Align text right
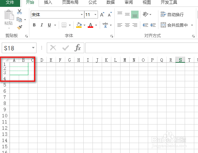The width and height of the screenshot is (198, 153). coord(135,25)
